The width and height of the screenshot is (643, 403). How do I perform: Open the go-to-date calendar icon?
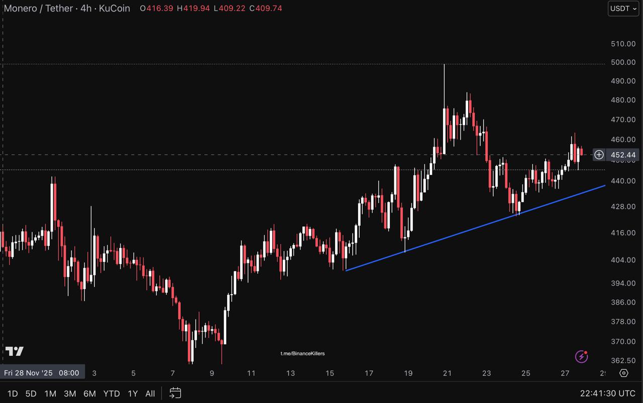pos(175,393)
